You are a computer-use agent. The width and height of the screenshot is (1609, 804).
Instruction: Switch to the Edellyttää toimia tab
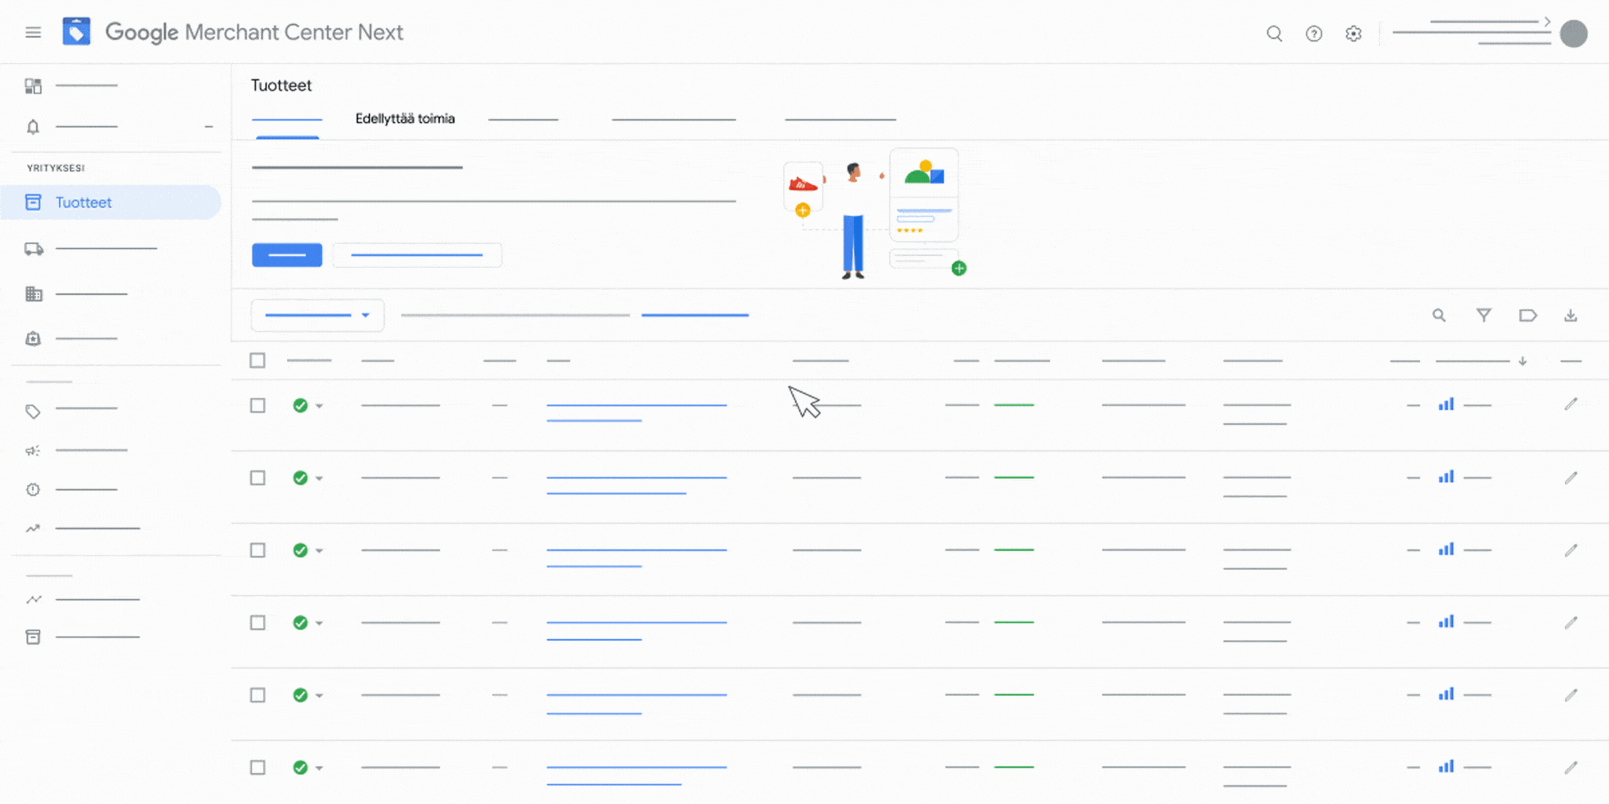click(405, 119)
